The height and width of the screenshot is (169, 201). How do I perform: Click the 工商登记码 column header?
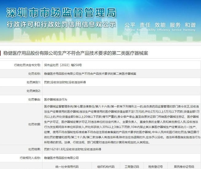132,167
